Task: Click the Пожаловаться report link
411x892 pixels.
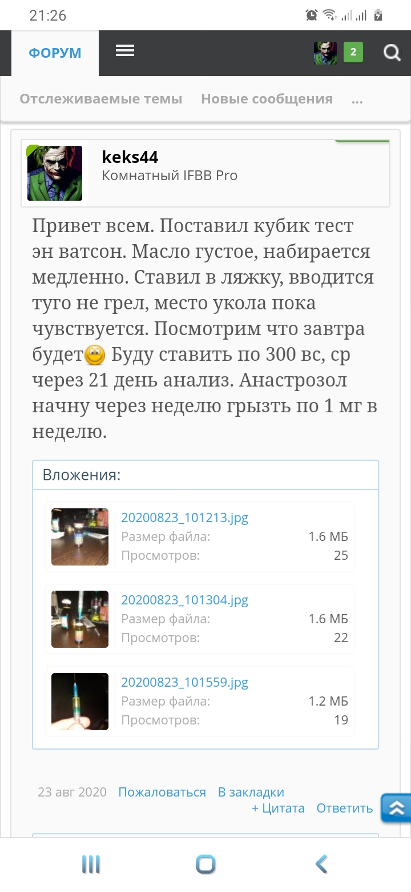Action: pyautogui.click(x=162, y=793)
